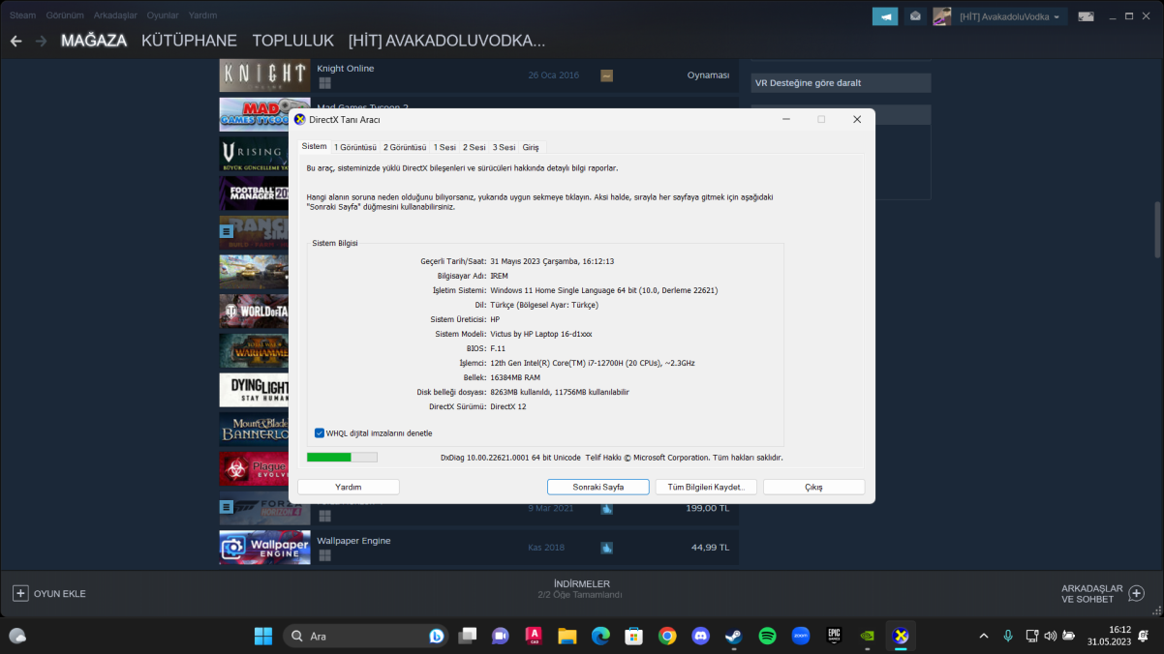Launch Google Chrome from taskbar
The height and width of the screenshot is (654, 1164).
coord(667,636)
